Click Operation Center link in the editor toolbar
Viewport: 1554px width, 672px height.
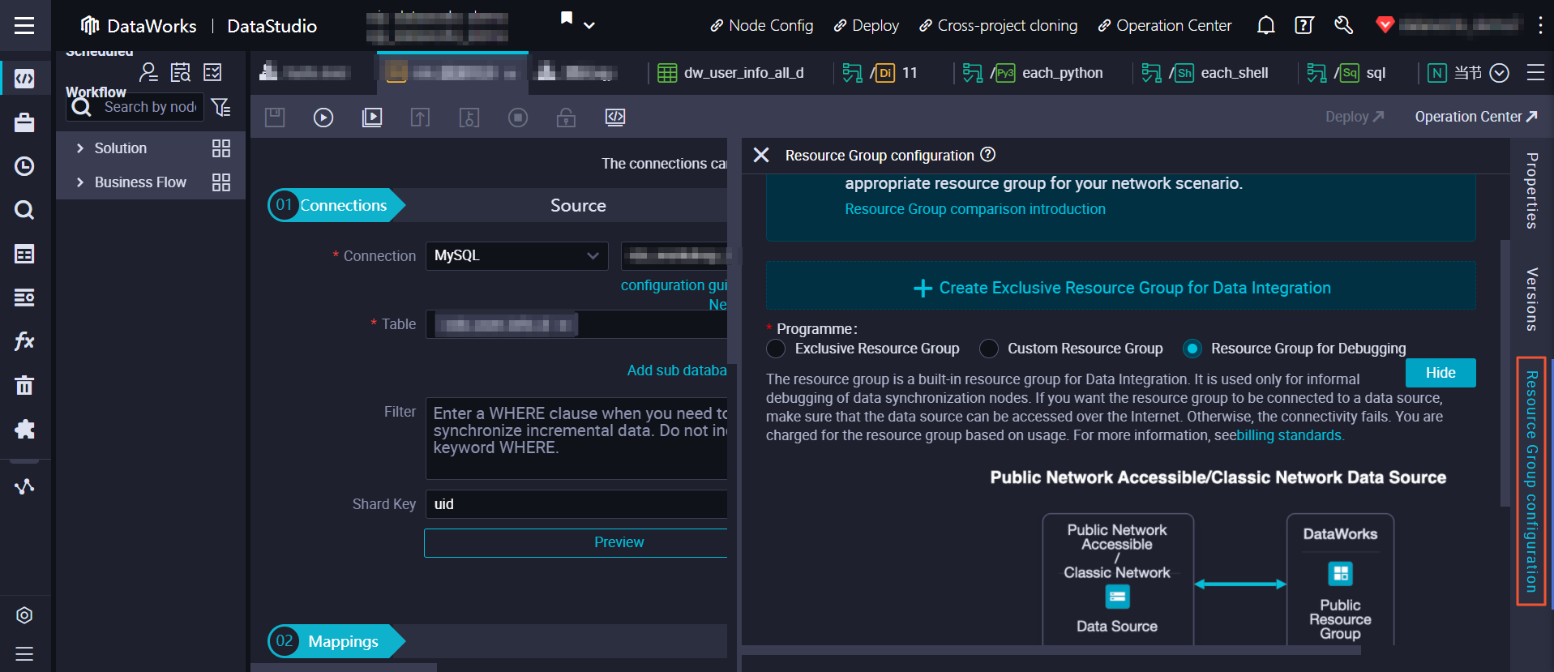point(1476,117)
